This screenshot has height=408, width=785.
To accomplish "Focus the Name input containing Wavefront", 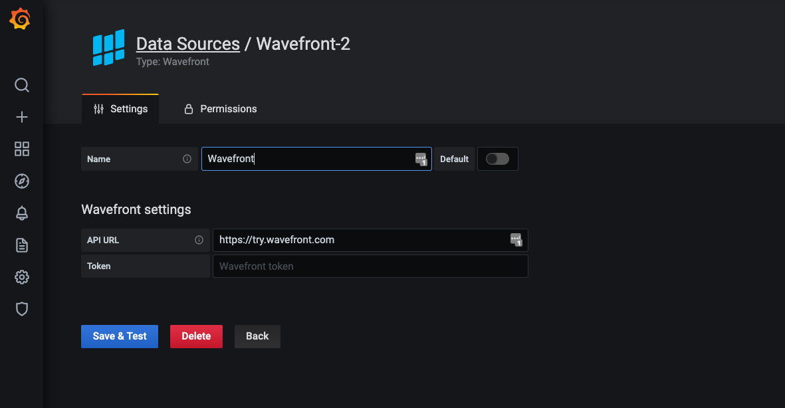I will 316,159.
